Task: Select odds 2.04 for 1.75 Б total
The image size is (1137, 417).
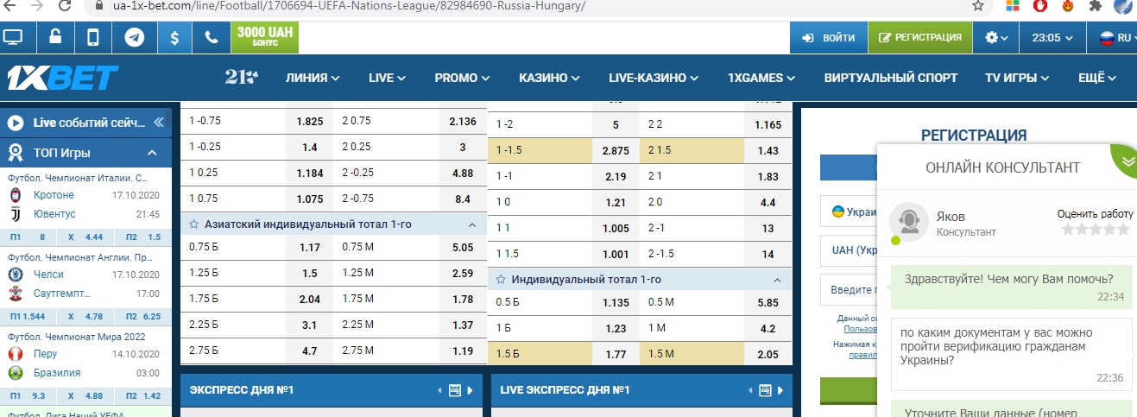Action: (x=309, y=300)
